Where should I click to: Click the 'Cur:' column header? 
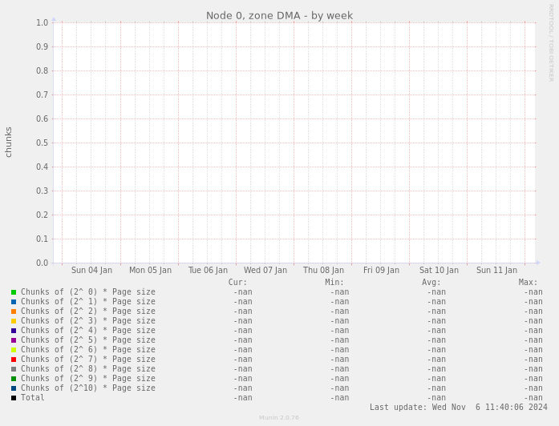237,283
